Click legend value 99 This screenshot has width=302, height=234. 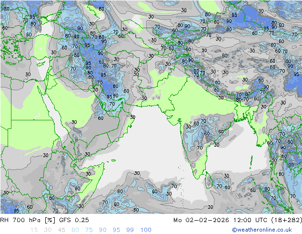click(x=130, y=230)
